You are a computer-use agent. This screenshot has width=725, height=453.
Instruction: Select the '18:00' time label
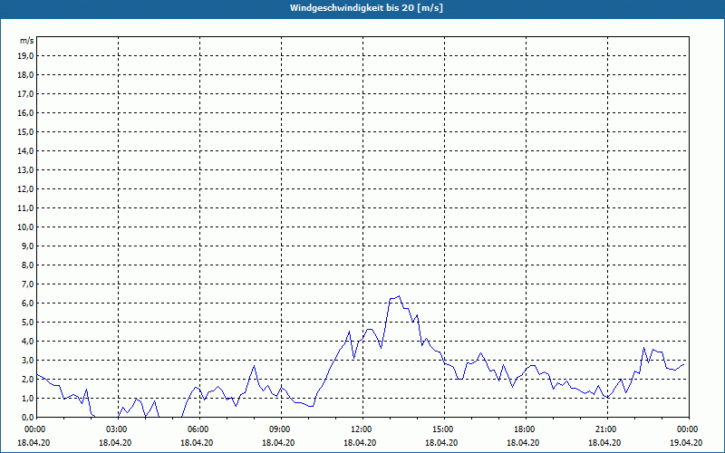[524, 429]
